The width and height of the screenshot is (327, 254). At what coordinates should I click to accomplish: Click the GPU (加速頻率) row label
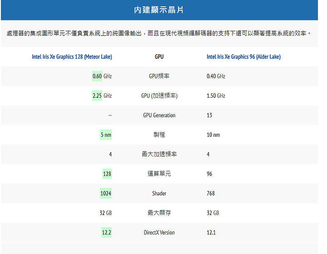[159, 96]
